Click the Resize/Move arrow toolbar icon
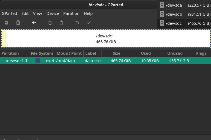 (34, 23)
